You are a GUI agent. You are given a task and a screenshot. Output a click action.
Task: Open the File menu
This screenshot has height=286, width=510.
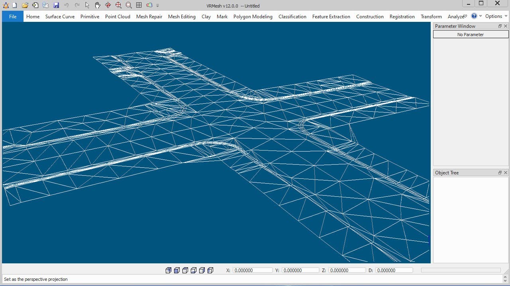tap(13, 16)
